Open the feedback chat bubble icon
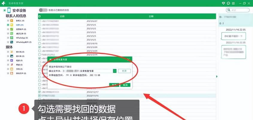 [x=228, y=3]
